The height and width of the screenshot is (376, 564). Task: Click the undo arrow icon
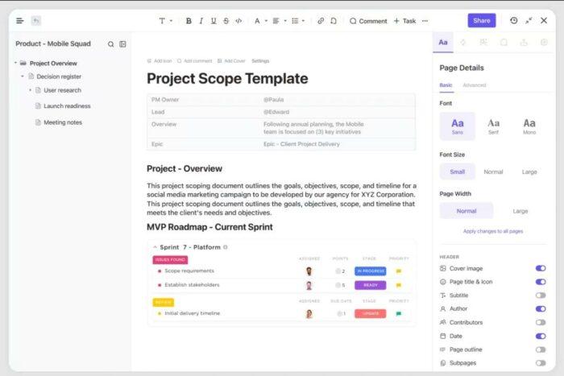pyautogui.click(x=36, y=20)
